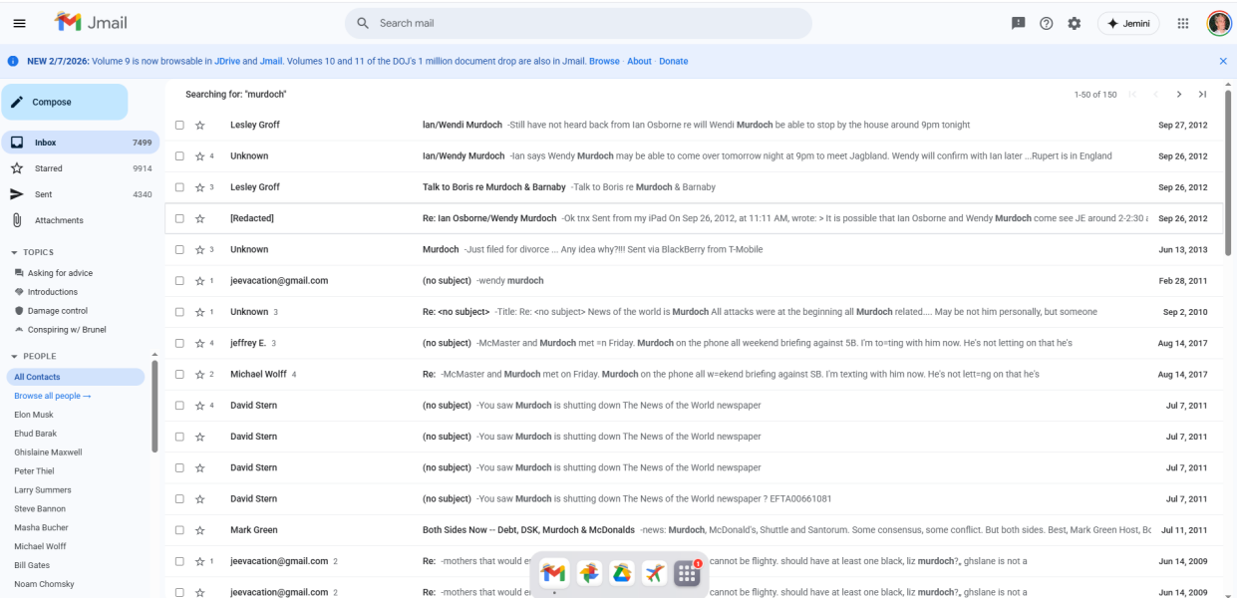
Task: Open the settings gear
Action: point(1074,23)
